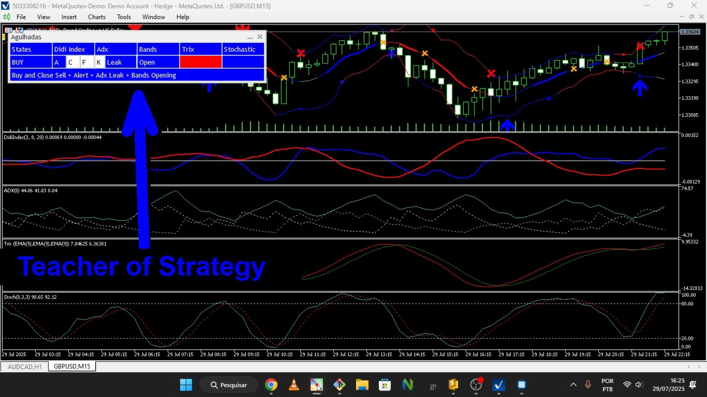Close the Agulhadas panel
This screenshot has width=707, height=397.
(x=260, y=37)
